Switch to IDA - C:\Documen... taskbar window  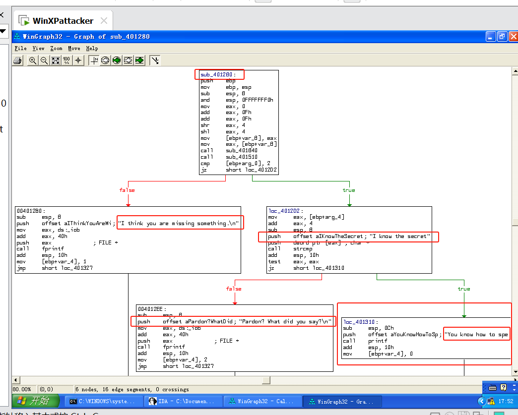(x=183, y=402)
